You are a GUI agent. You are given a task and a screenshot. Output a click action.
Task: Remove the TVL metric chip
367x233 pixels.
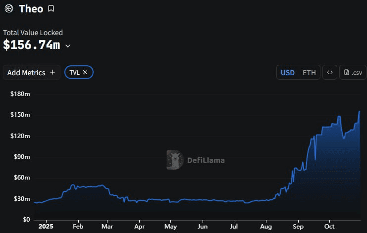coord(85,72)
